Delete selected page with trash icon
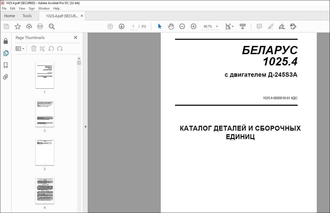This screenshot has width=330, height=213. point(34,49)
